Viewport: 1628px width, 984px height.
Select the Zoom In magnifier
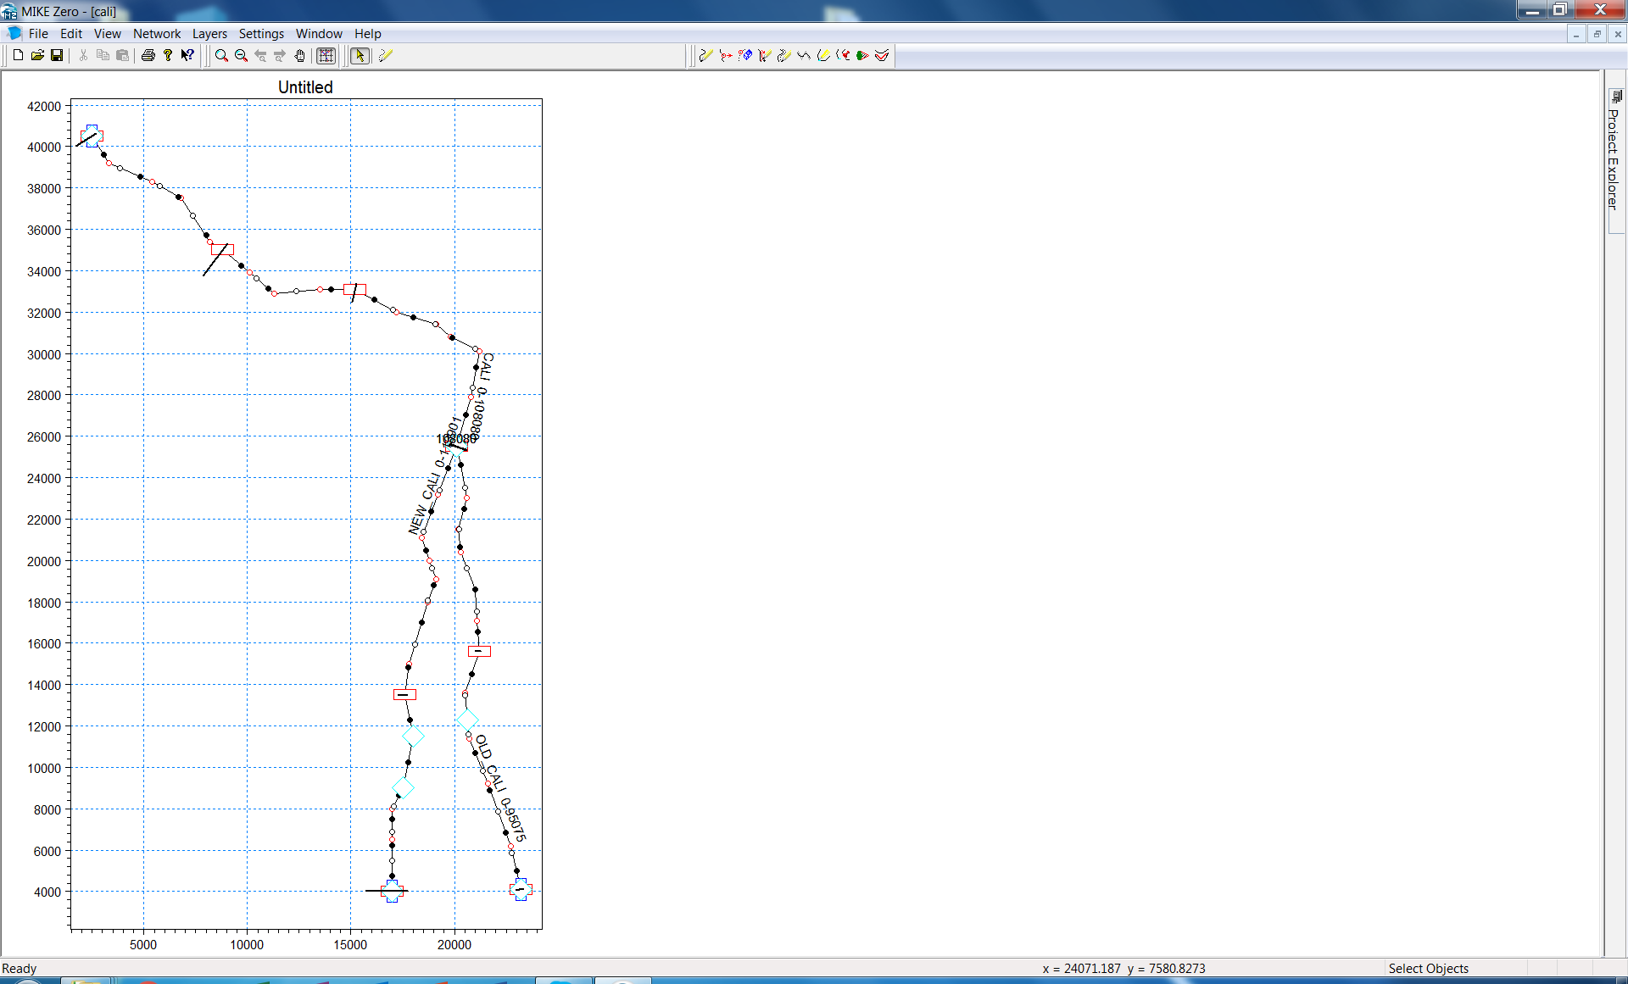pyautogui.click(x=221, y=55)
